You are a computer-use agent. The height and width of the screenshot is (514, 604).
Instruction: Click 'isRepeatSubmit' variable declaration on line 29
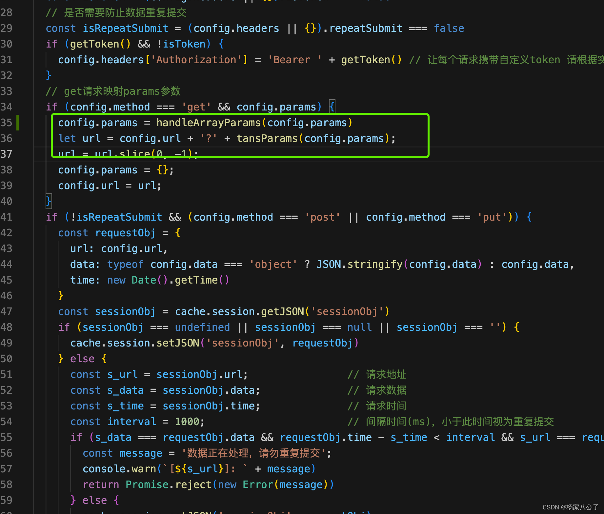click(x=125, y=28)
